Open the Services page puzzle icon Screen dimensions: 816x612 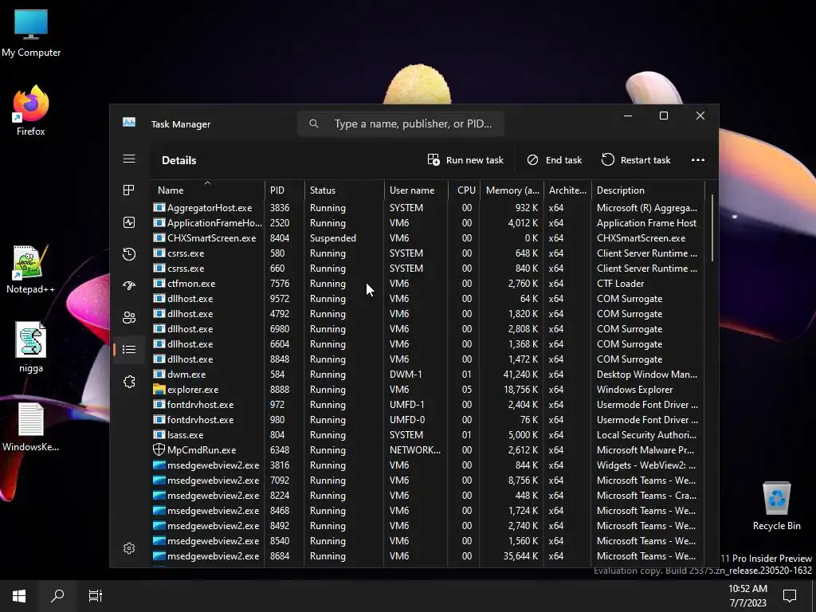[129, 382]
